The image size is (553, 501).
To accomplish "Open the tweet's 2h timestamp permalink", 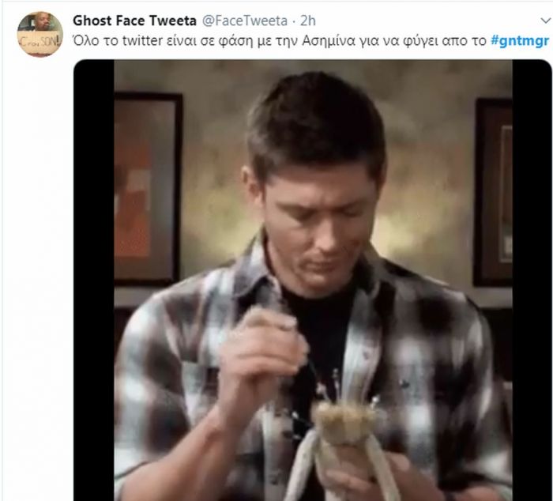I will pos(308,21).
